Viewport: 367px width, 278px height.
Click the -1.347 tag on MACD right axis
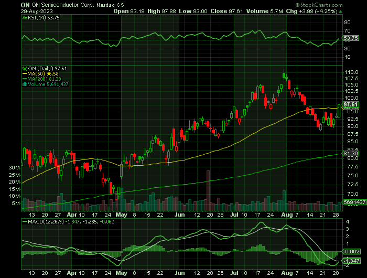[351, 261]
